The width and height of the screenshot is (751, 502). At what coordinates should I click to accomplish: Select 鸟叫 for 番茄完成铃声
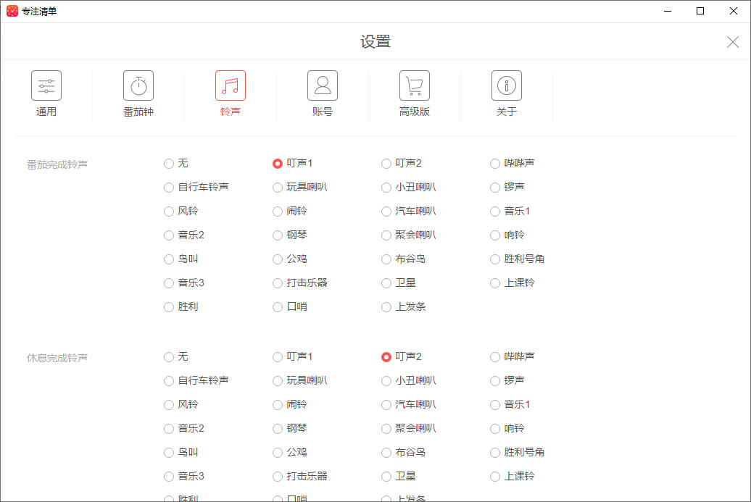coord(169,259)
